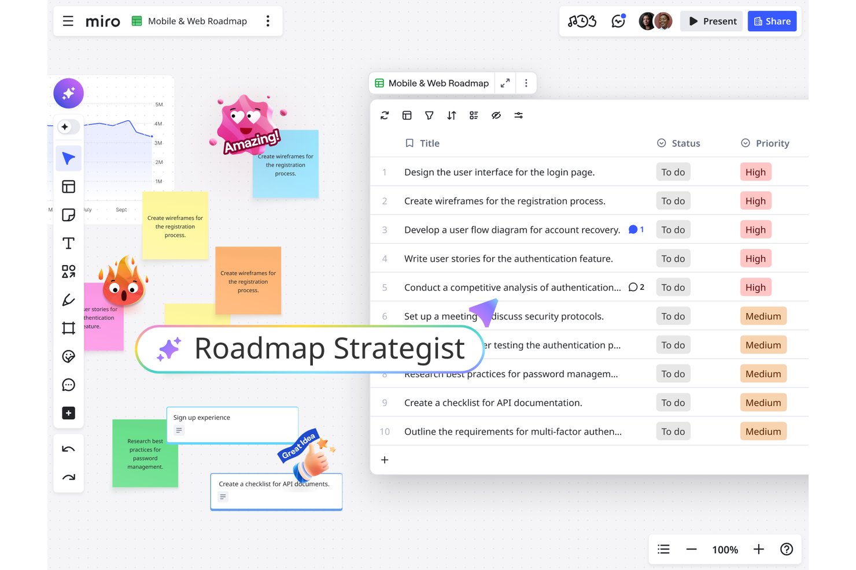This screenshot has width=856, height=570.
Task: Open the table filter icon
Action: [429, 116]
